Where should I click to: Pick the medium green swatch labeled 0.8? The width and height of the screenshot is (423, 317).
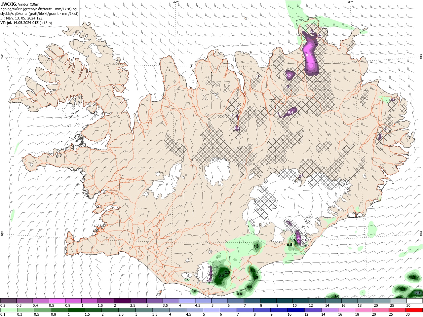(59, 310)
